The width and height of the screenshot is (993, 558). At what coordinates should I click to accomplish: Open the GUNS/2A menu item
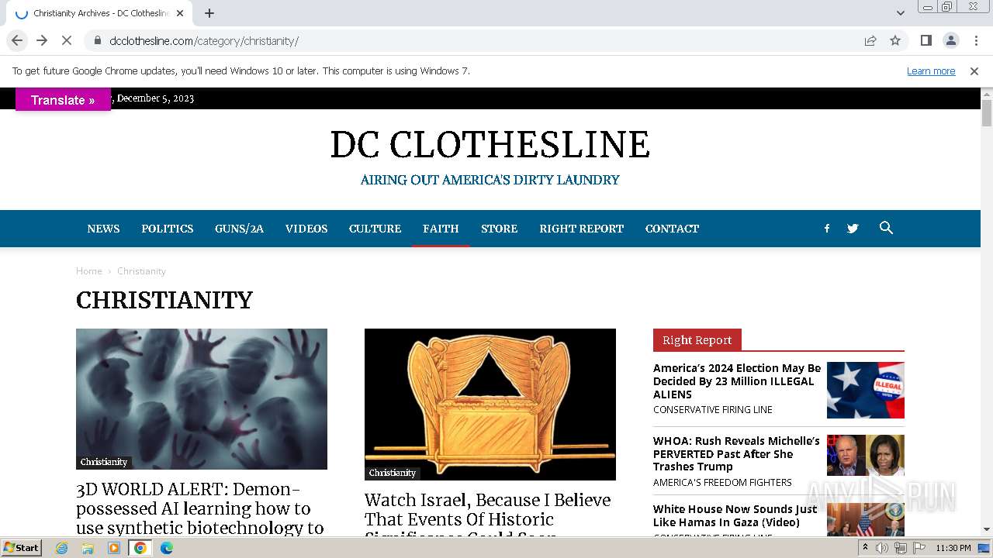pyautogui.click(x=239, y=229)
